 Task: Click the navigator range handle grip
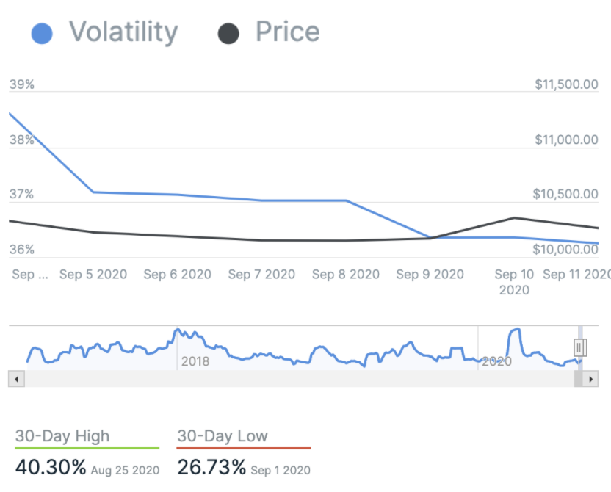click(579, 347)
